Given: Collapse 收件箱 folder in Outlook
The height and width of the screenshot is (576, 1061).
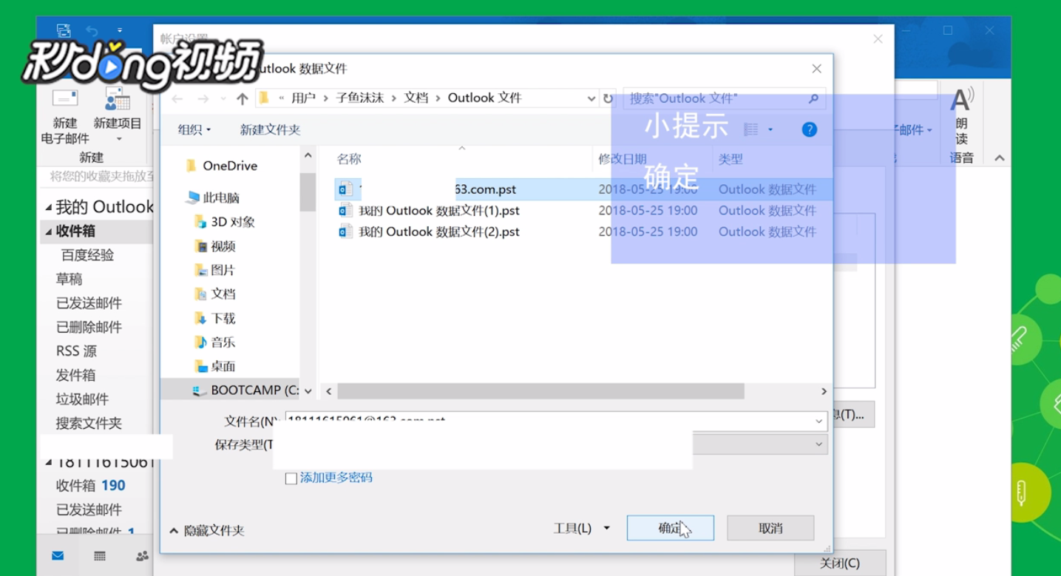Looking at the screenshot, I should tap(49, 231).
